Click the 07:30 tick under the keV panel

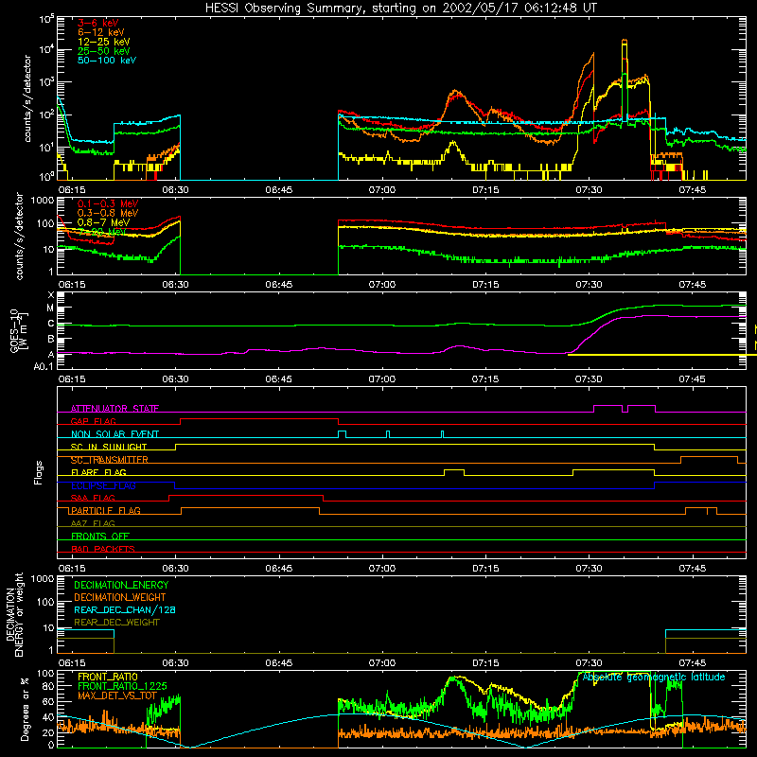[x=589, y=190]
